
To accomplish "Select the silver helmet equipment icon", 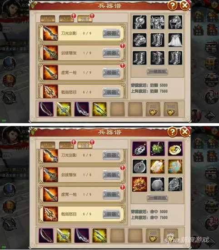I will (175, 22).
